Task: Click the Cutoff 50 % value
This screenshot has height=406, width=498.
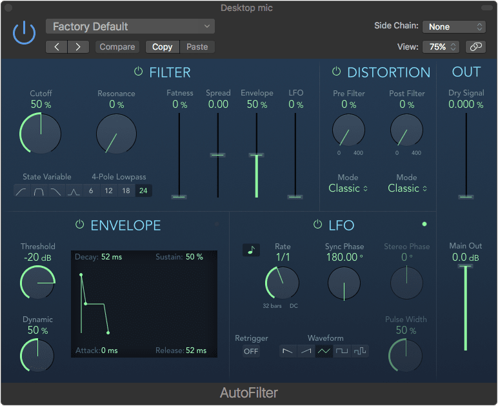Action: (41, 104)
